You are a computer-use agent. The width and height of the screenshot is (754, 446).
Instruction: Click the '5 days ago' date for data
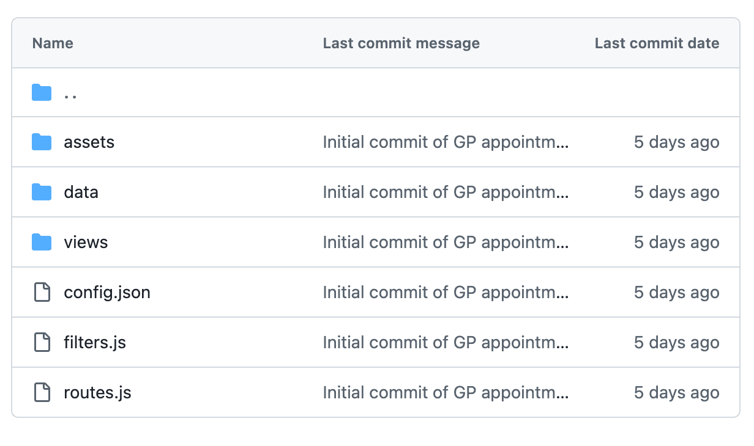676,192
